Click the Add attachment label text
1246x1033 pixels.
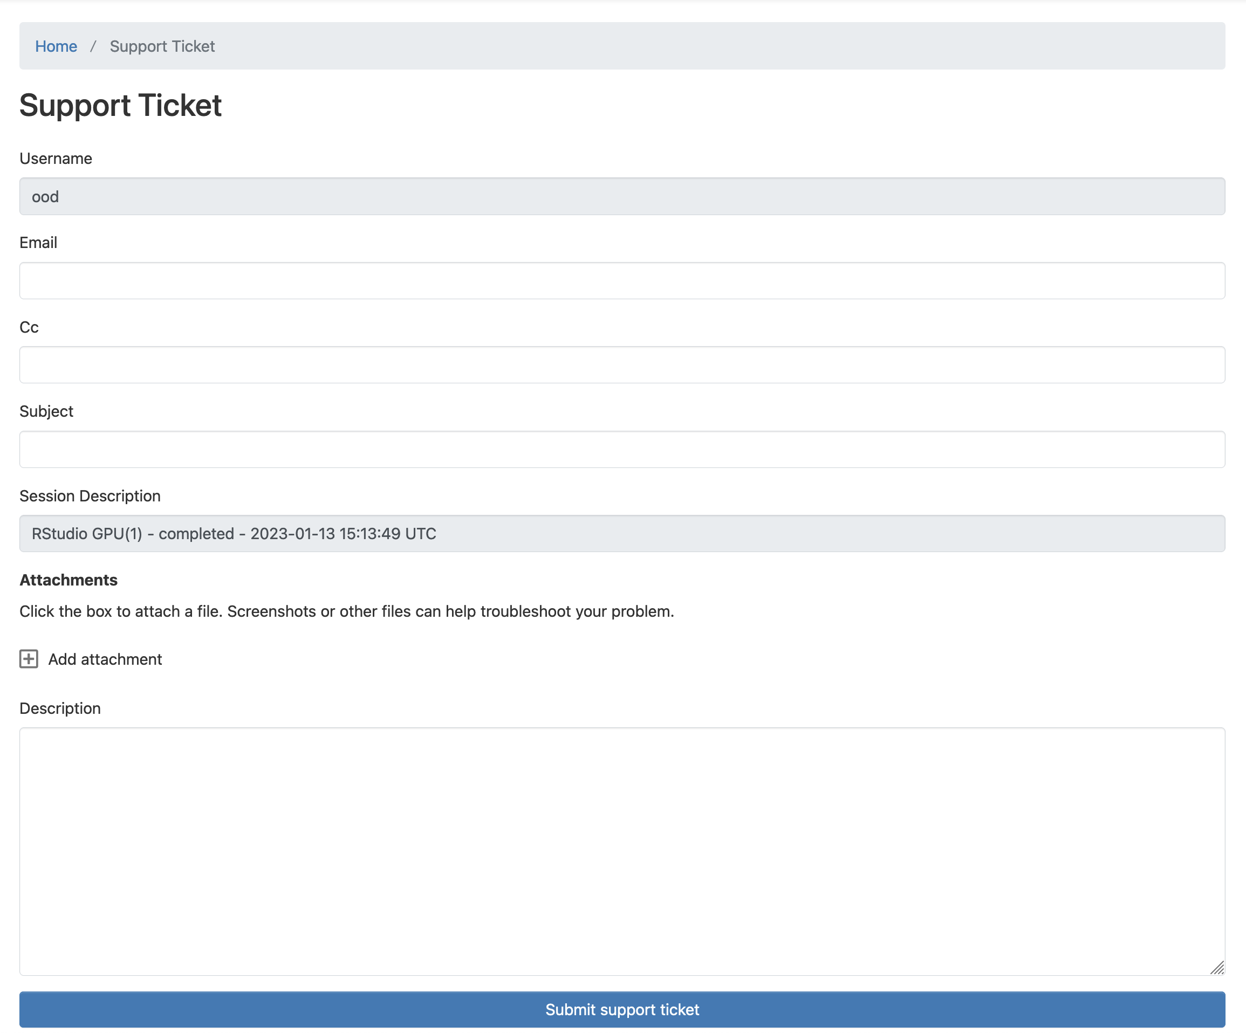point(105,659)
